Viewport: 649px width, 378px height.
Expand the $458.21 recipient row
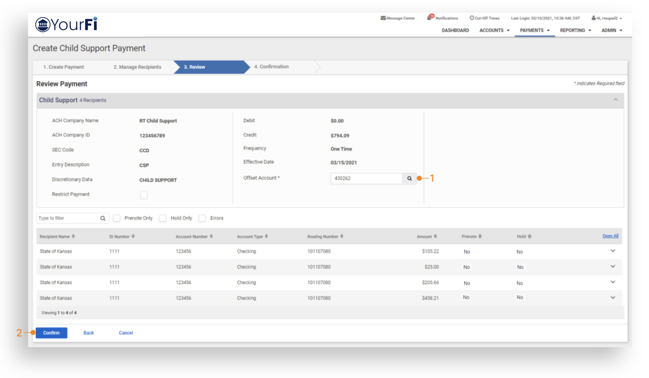click(x=613, y=298)
